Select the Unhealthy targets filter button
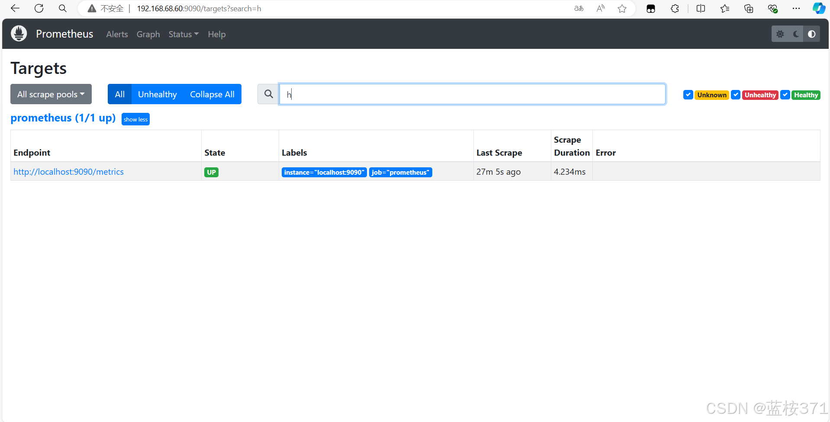This screenshot has width=830, height=422. [x=157, y=94]
